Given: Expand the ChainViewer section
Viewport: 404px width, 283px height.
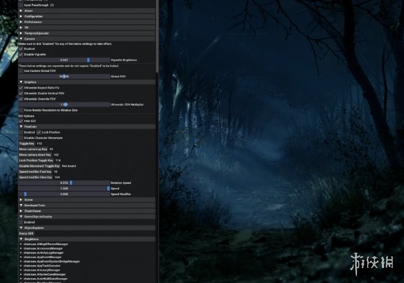Looking at the screenshot, I should tap(86, 211).
